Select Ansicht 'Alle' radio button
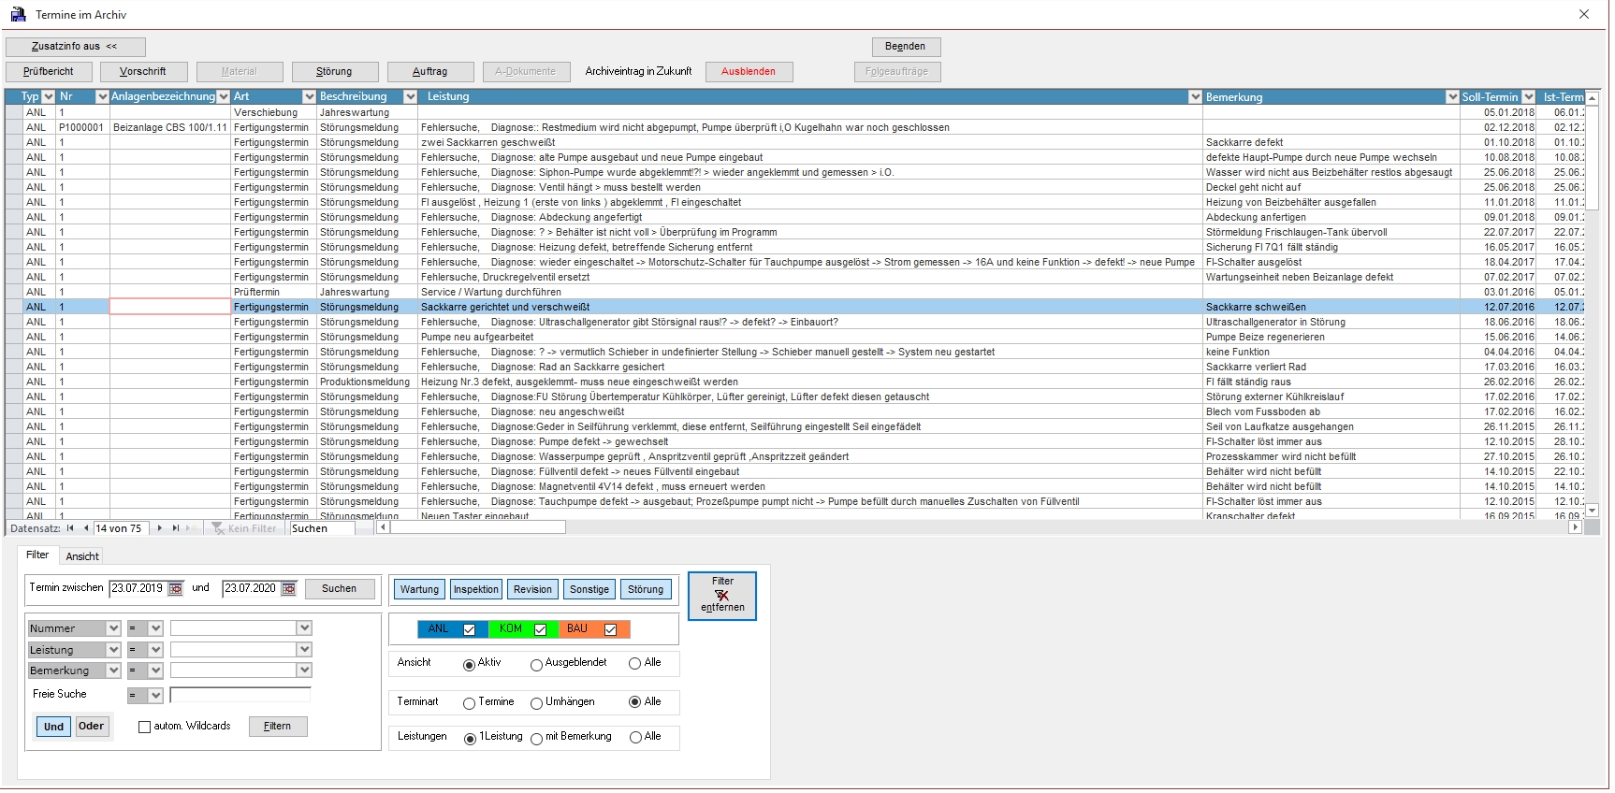The height and width of the screenshot is (793, 1615). 635,663
